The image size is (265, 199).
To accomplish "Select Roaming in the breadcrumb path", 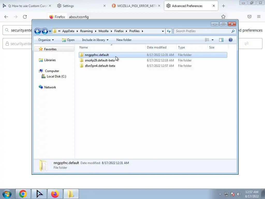I will click(x=86, y=31).
